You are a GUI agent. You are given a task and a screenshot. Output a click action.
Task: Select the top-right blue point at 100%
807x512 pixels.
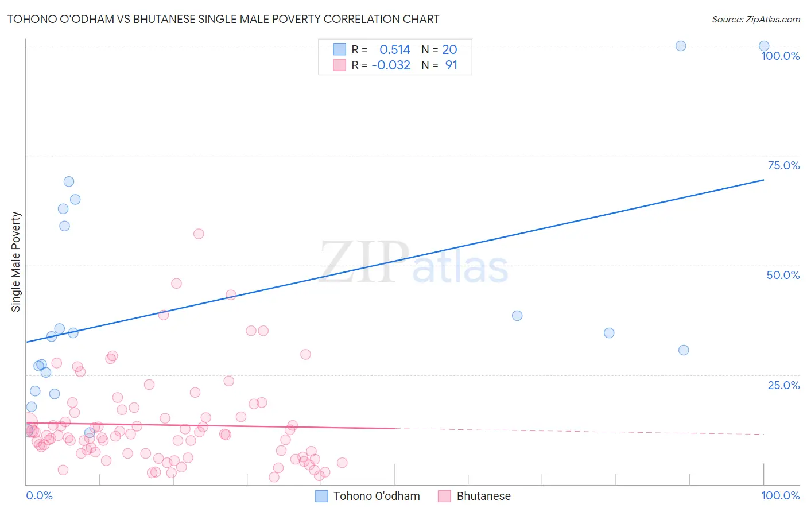(764, 46)
